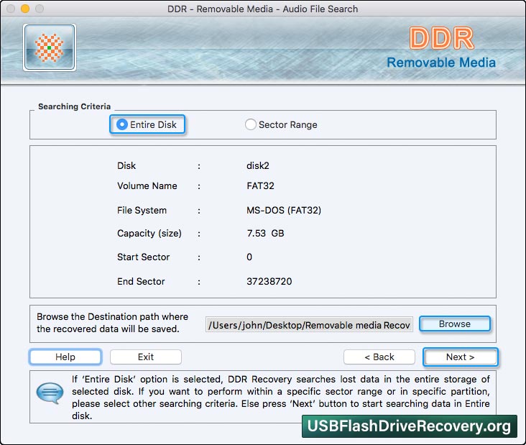Go back with the < Back button
This screenshot has height=445, width=526.
click(379, 357)
